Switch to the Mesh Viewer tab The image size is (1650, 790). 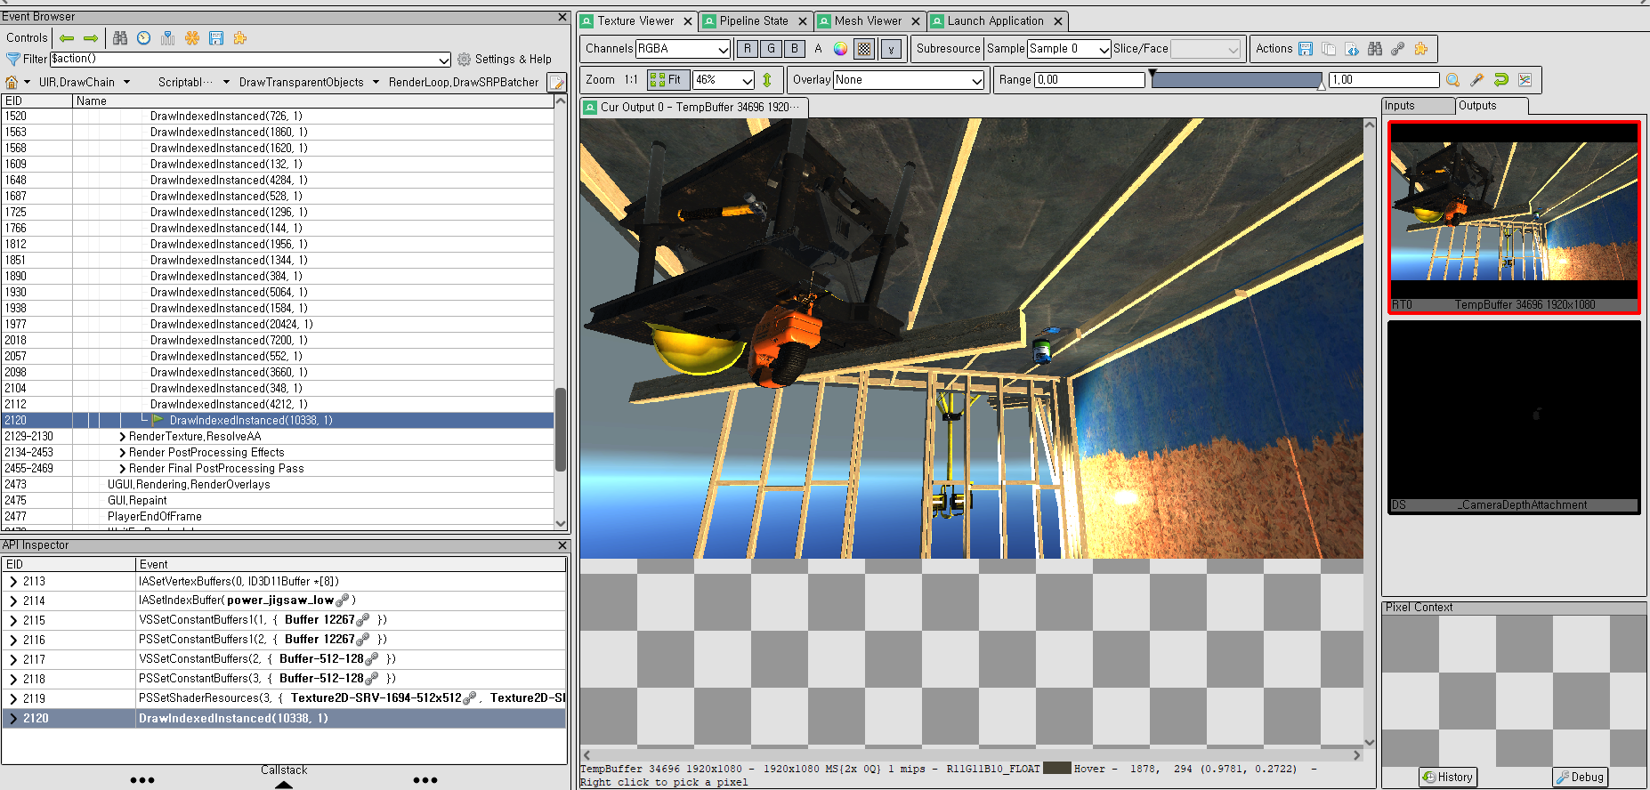[868, 20]
